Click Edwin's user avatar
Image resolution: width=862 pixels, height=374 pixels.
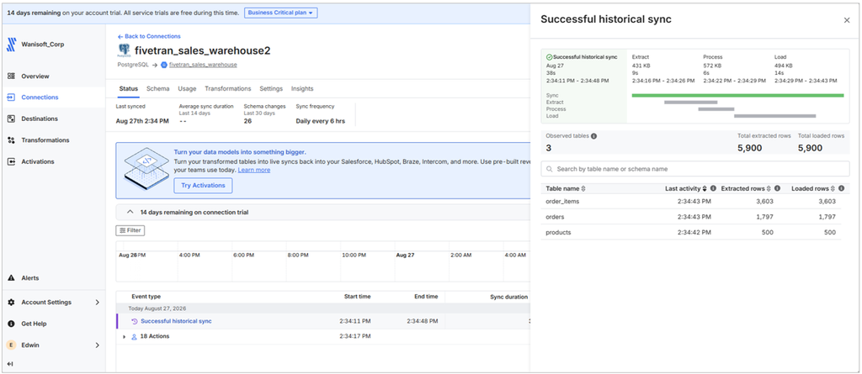tap(11, 345)
